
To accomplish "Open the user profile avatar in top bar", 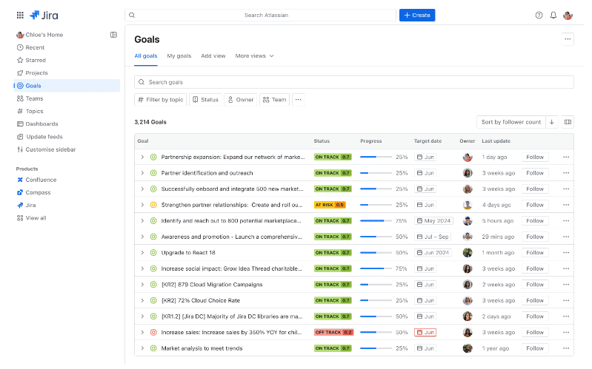I will (568, 15).
